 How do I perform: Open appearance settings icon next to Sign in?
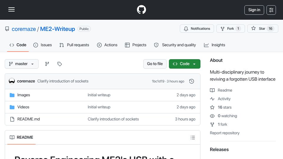pos(271,10)
